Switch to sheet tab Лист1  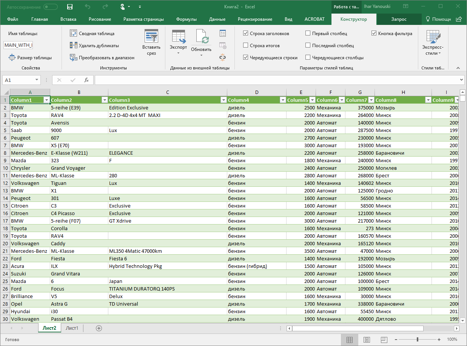click(x=72, y=328)
